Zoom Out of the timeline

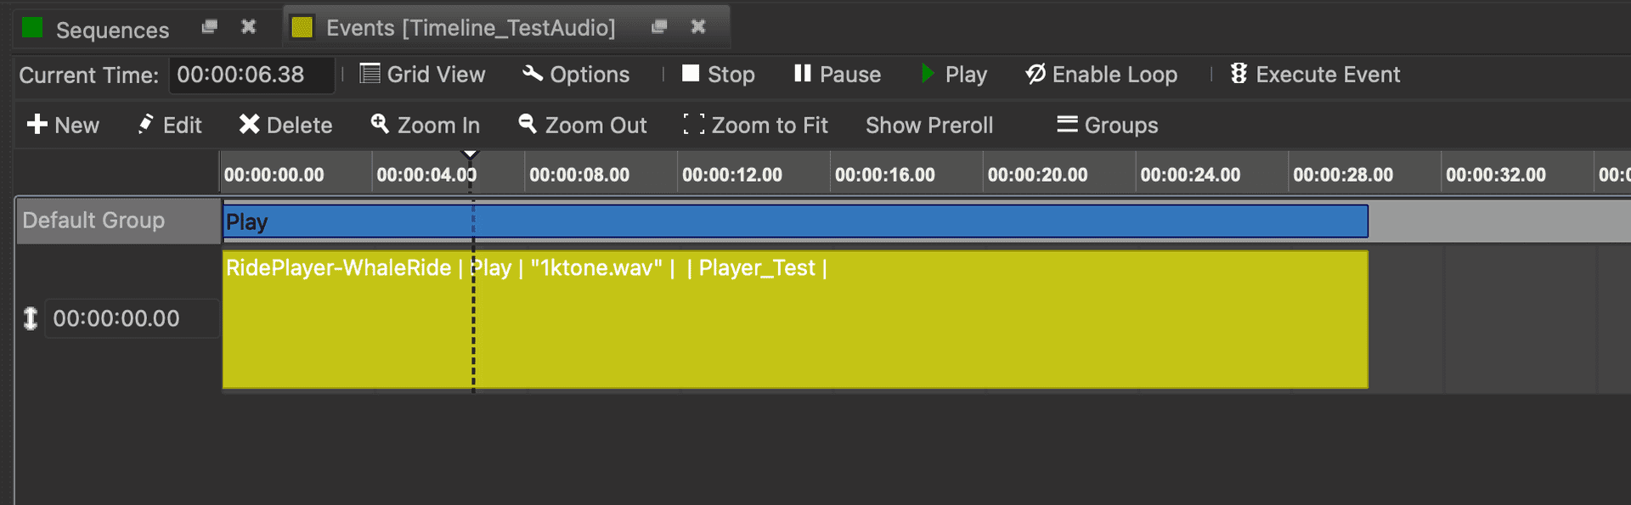coord(583,125)
